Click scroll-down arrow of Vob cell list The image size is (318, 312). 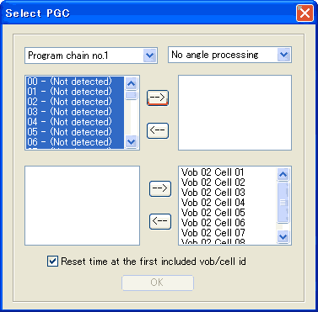[x=283, y=237]
